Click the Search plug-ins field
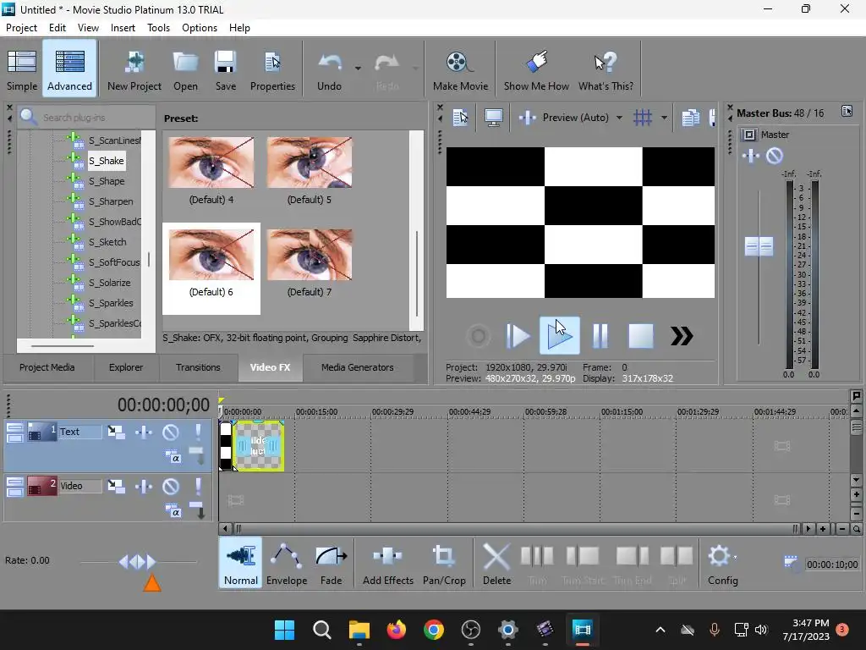The height and width of the screenshot is (650, 866). click(x=88, y=117)
